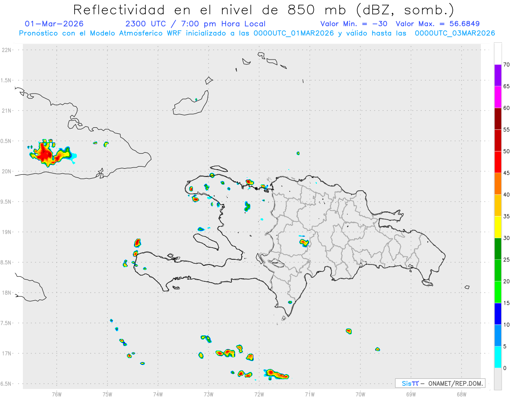Click the dark blue 10-15 dBZ swatch
This screenshot has height=400, width=518.
pyautogui.click(x=498, y=314)
